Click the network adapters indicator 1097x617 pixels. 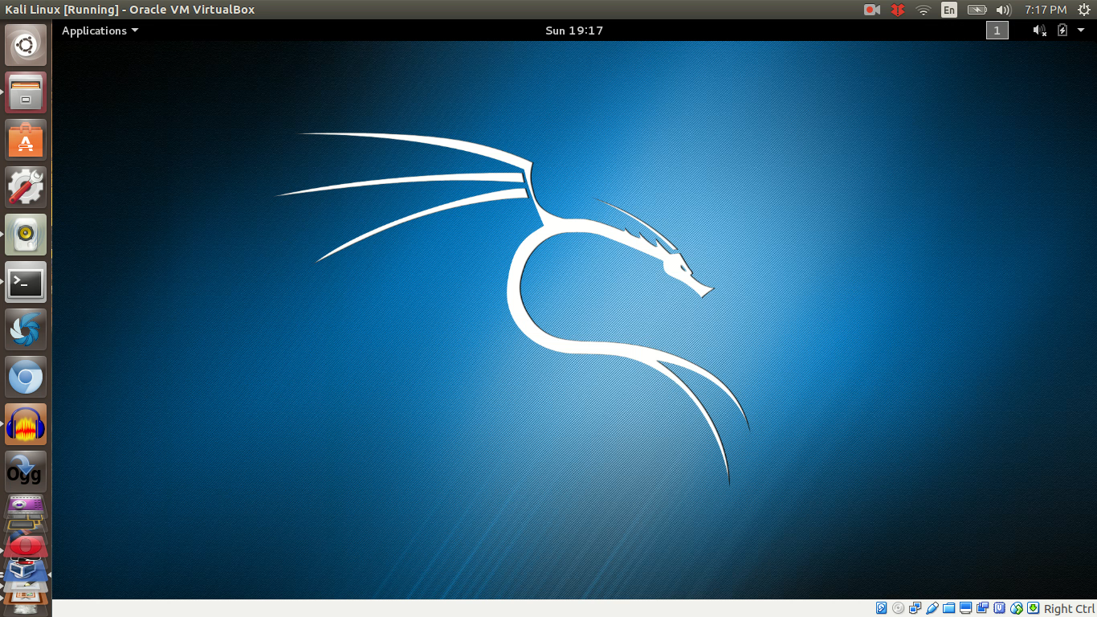coord(916,608)
